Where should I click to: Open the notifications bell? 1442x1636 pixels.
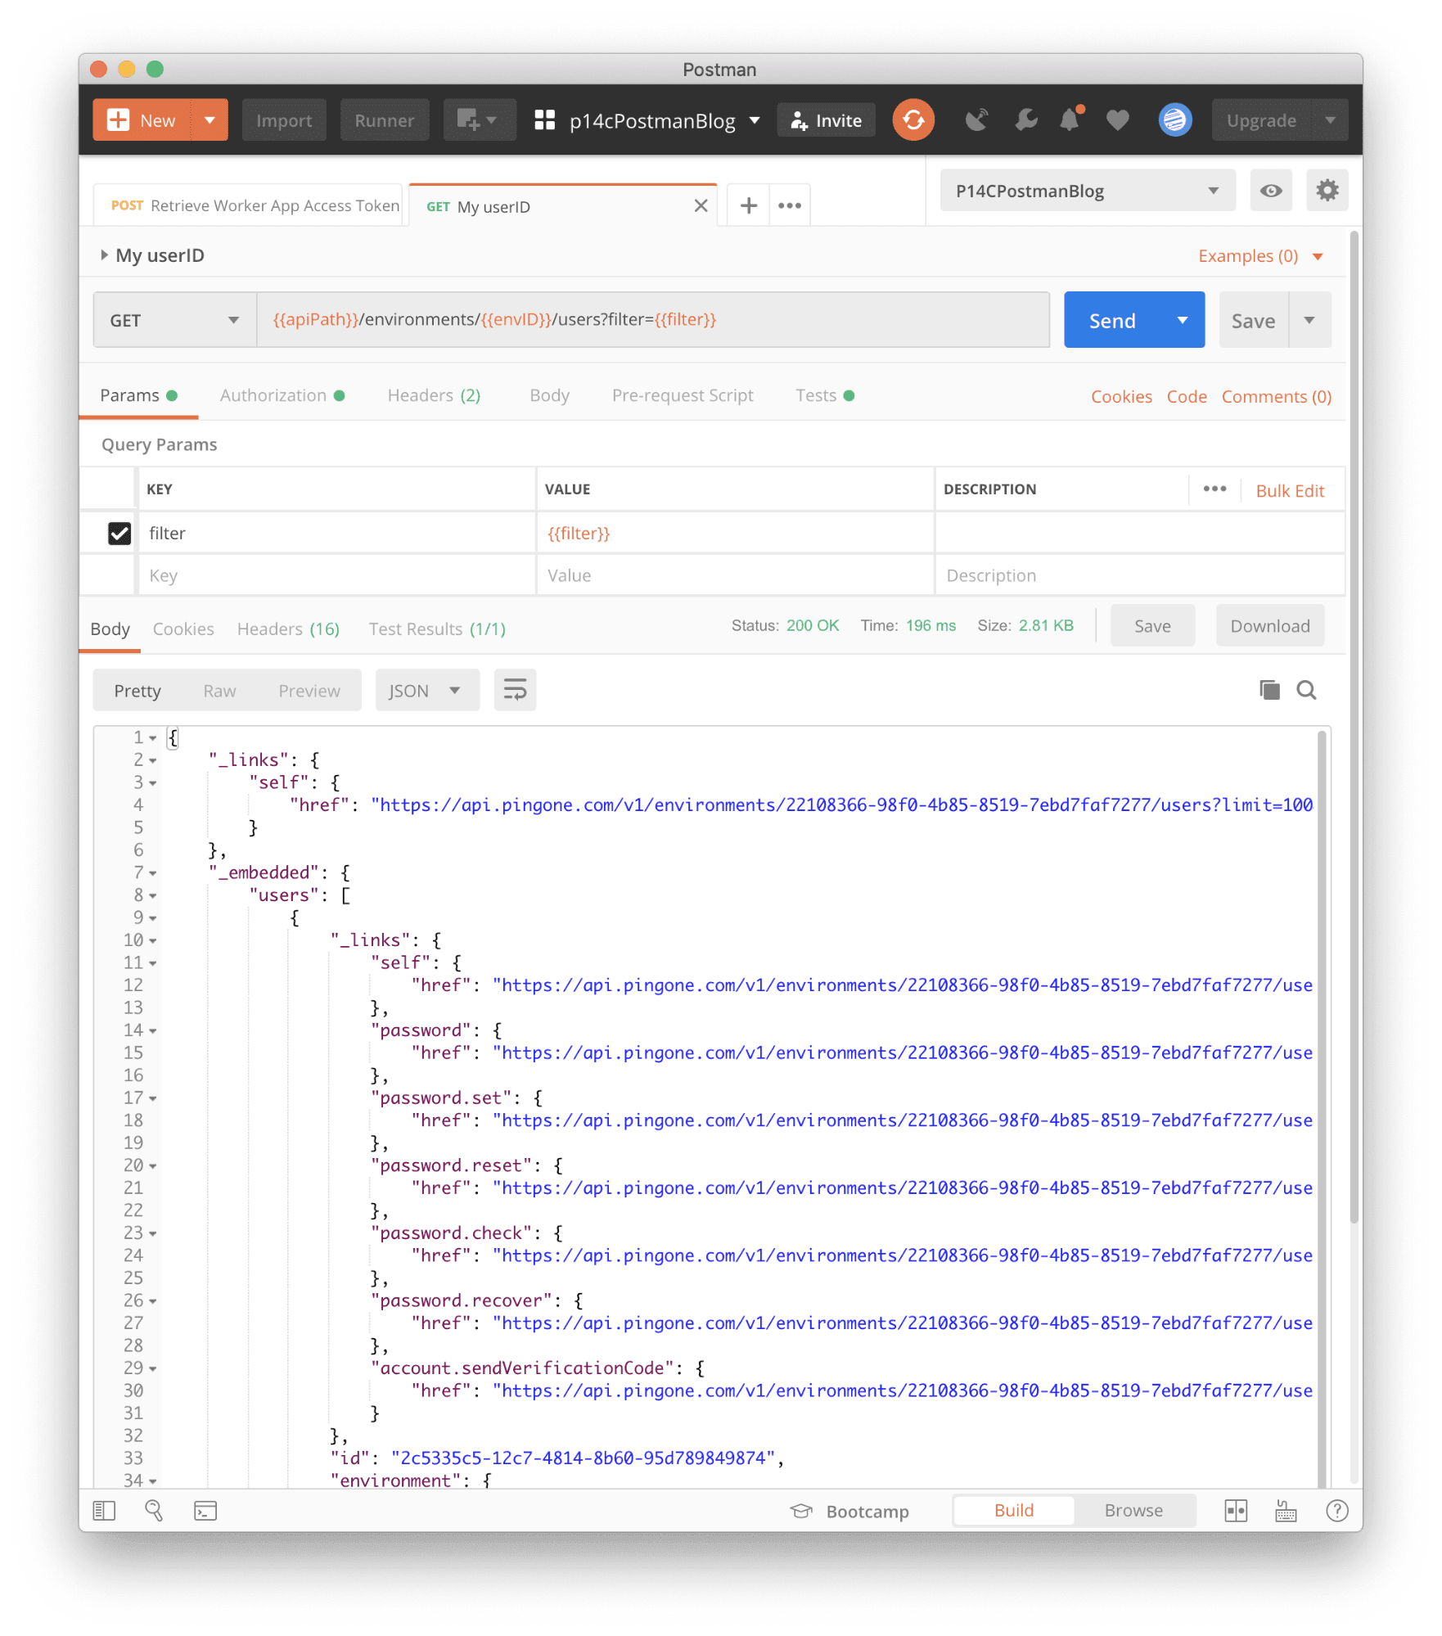pos(1070,119)
